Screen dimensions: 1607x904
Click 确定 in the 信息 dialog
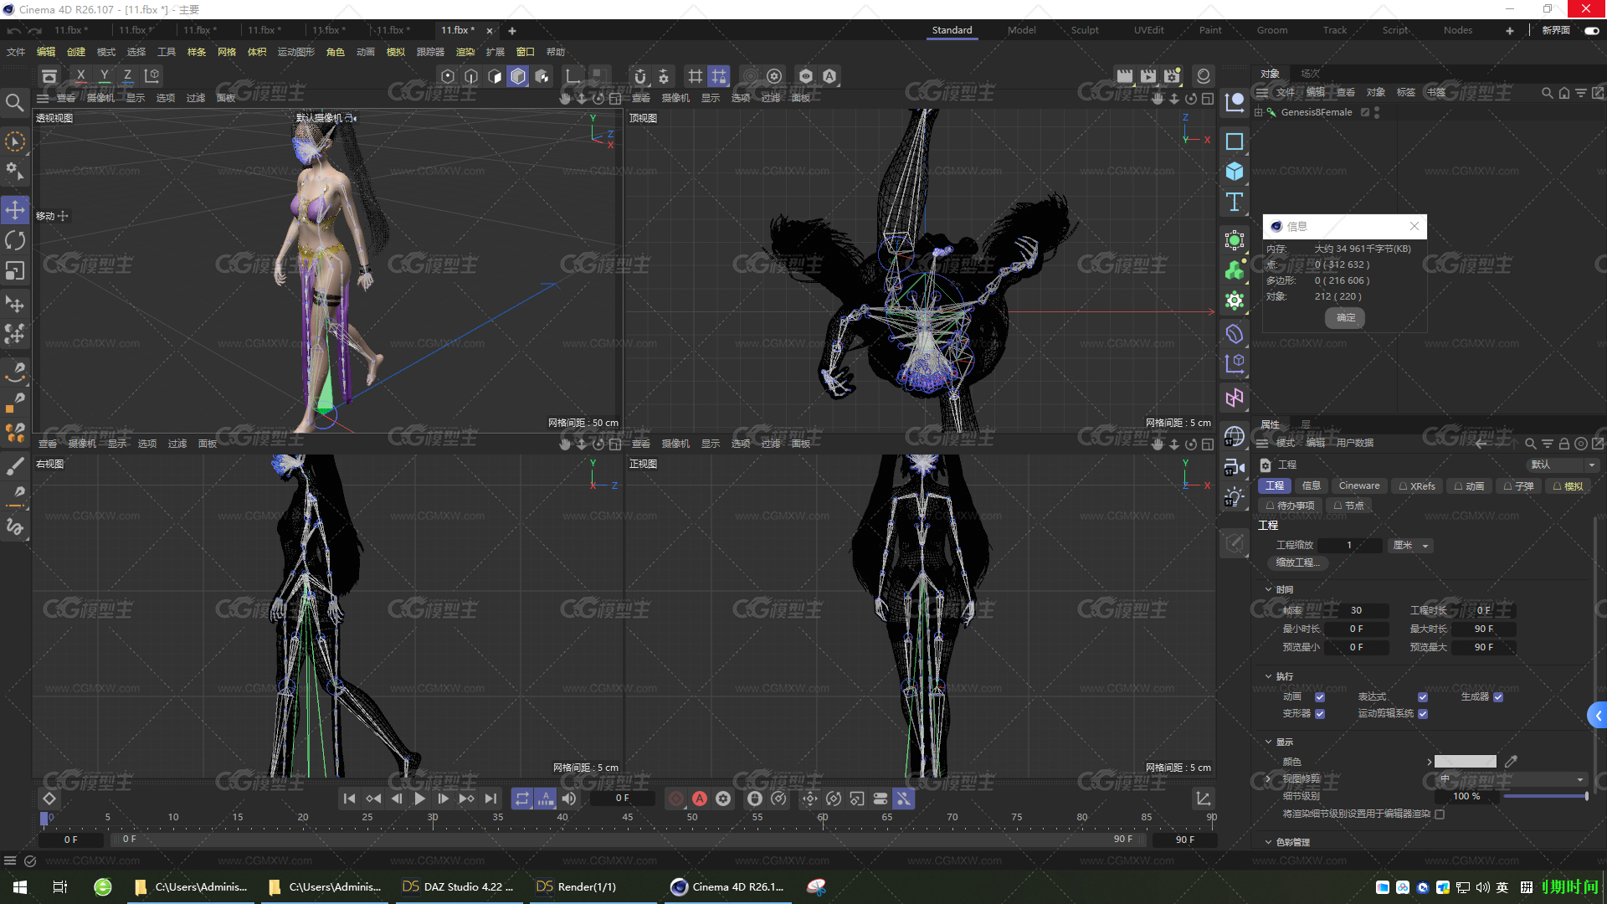tap(1345, 318)
